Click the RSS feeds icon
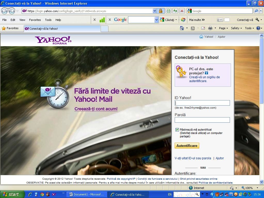Viewport: 264px width, 198px height. pos(193,28)
